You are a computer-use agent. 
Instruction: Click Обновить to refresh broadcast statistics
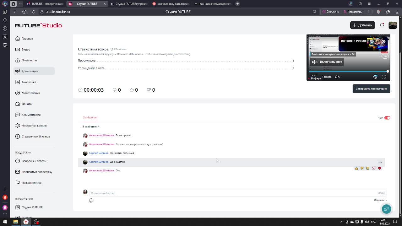pos(118,49)
